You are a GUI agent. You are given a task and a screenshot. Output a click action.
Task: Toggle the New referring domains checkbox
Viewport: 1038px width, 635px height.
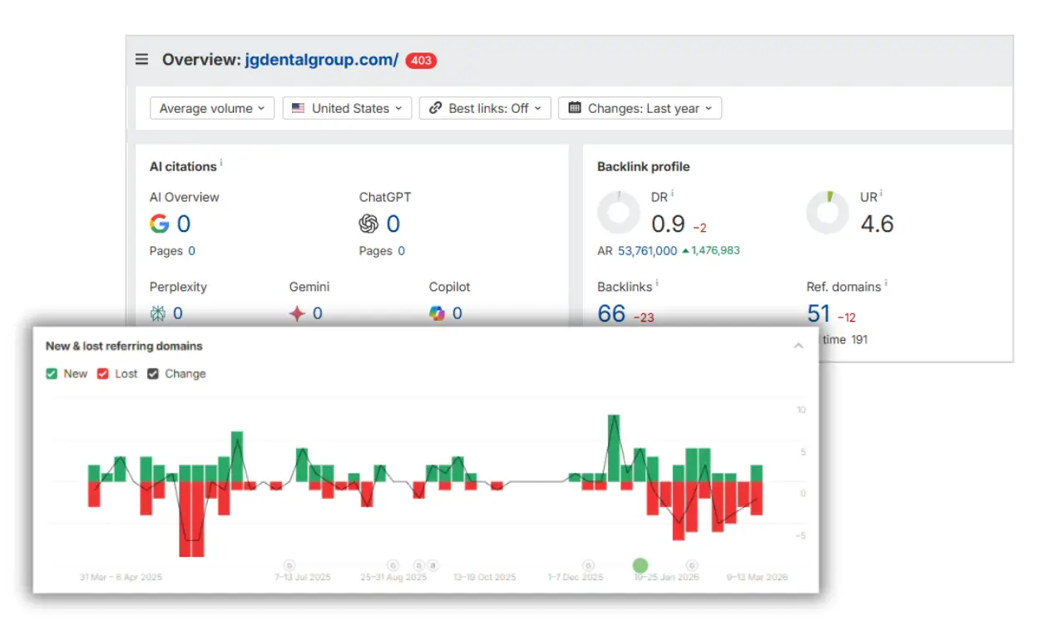click(52, 374)
